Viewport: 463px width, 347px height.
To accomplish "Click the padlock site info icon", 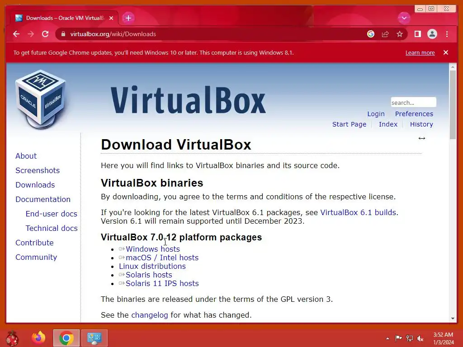I will point(63,34).
